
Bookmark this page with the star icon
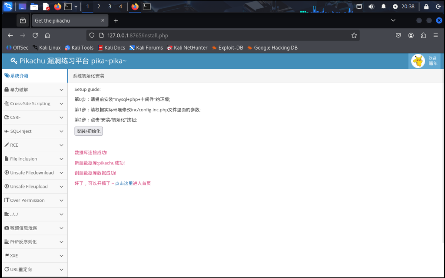tap(354, 35)
